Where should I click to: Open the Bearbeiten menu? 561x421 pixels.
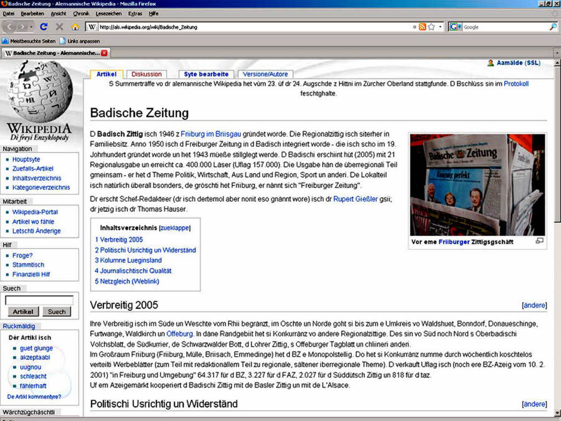(32, 14)
